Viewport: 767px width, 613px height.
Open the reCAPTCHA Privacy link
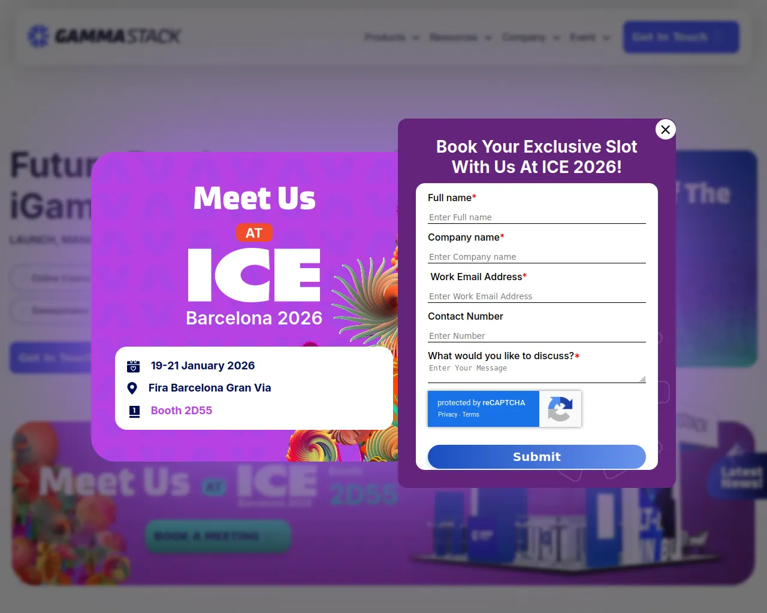pos(448,414)
